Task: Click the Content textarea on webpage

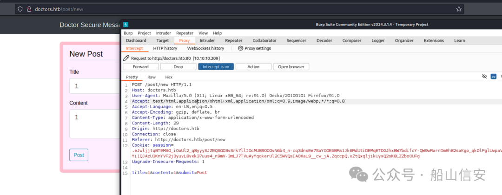Action: [94, 123]
